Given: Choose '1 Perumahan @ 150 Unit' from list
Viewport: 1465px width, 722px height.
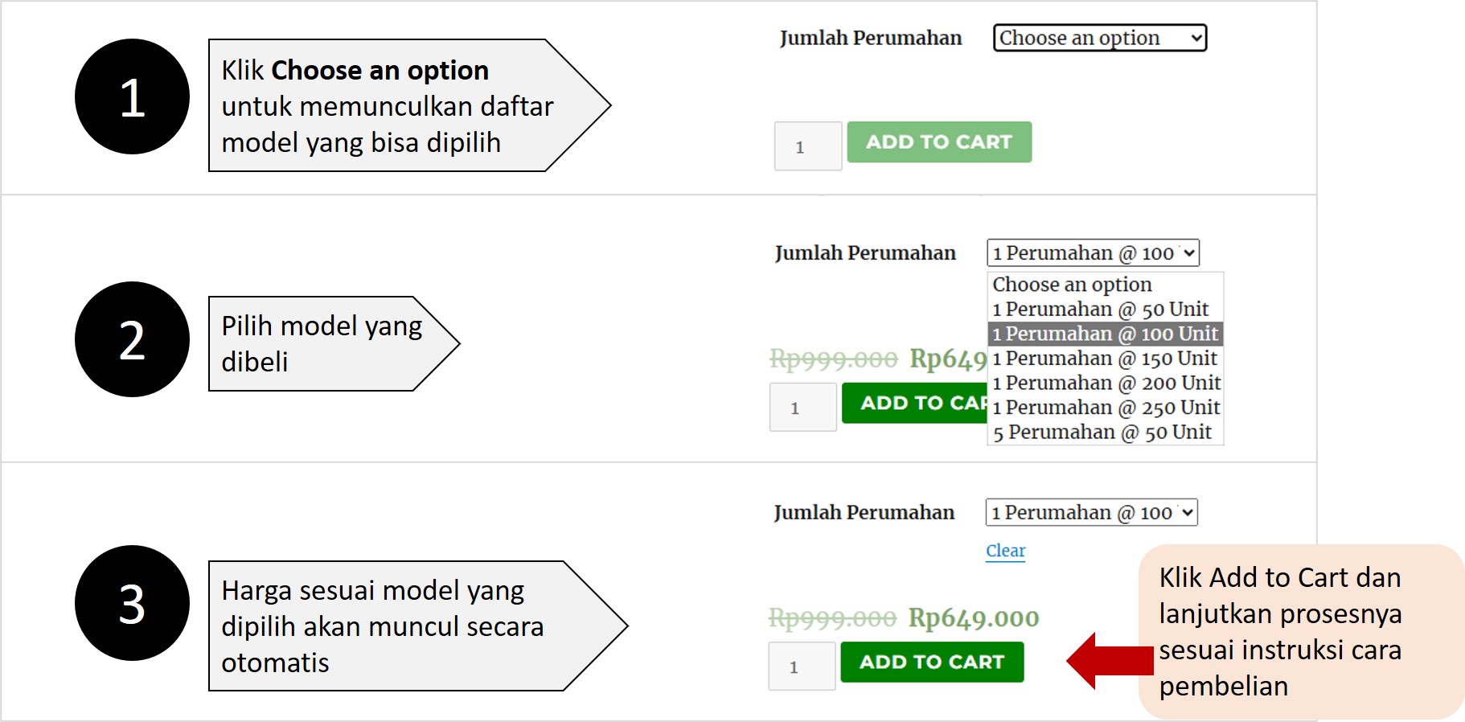Looking at the screenshot, I should pos(1105,359).
